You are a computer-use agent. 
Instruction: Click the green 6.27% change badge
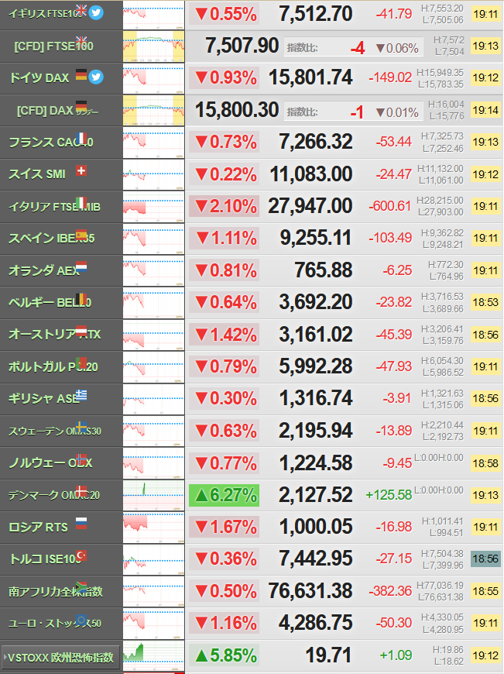tap(224, 495)
